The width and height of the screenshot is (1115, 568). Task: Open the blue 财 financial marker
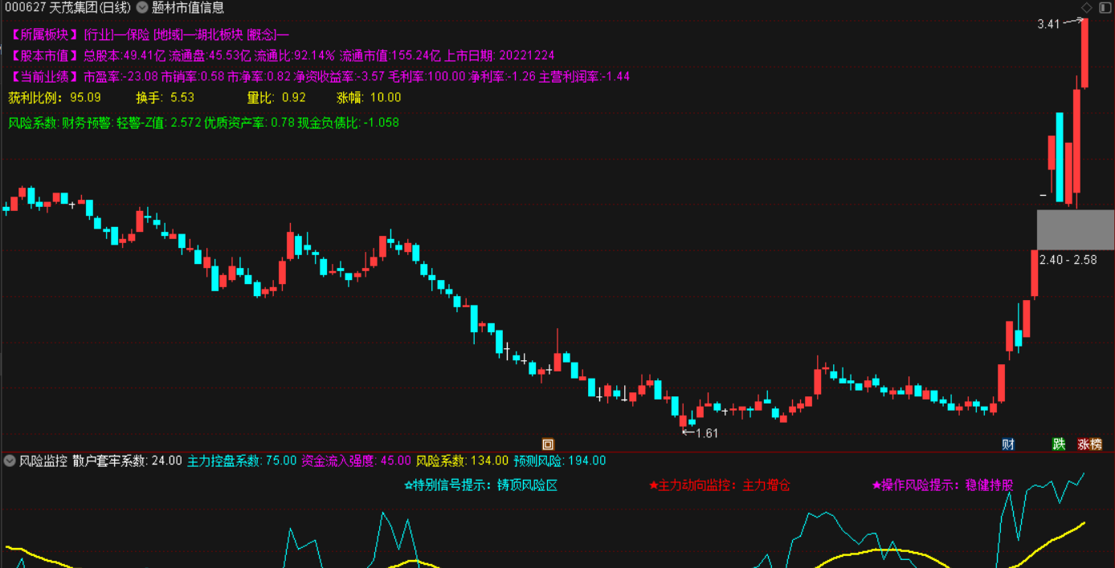(x=1008, y=444)
